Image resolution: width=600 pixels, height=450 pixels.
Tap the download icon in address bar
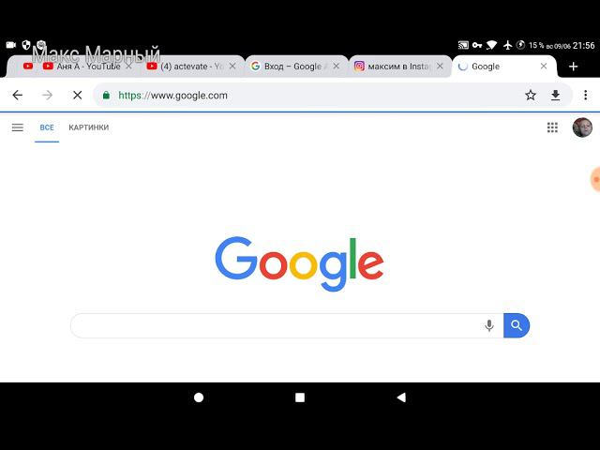coord(556,96)
